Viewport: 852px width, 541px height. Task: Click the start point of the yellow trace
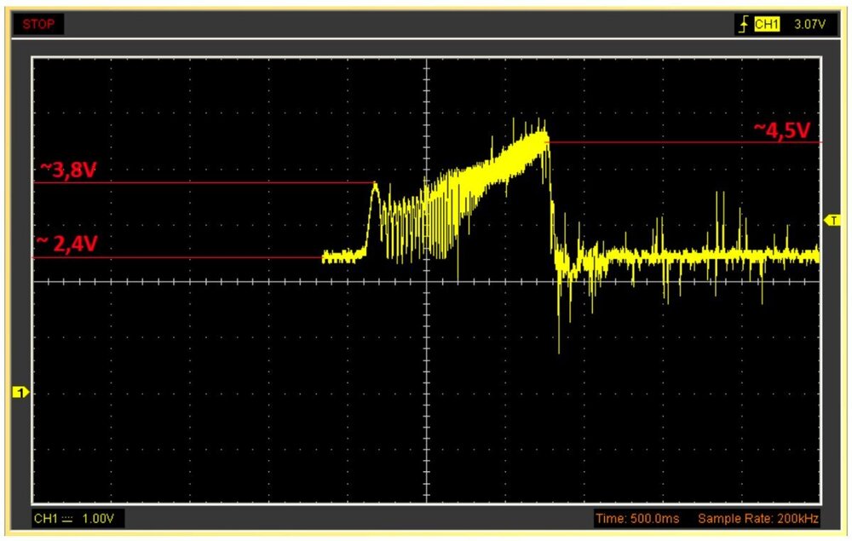tap(324, 256)
